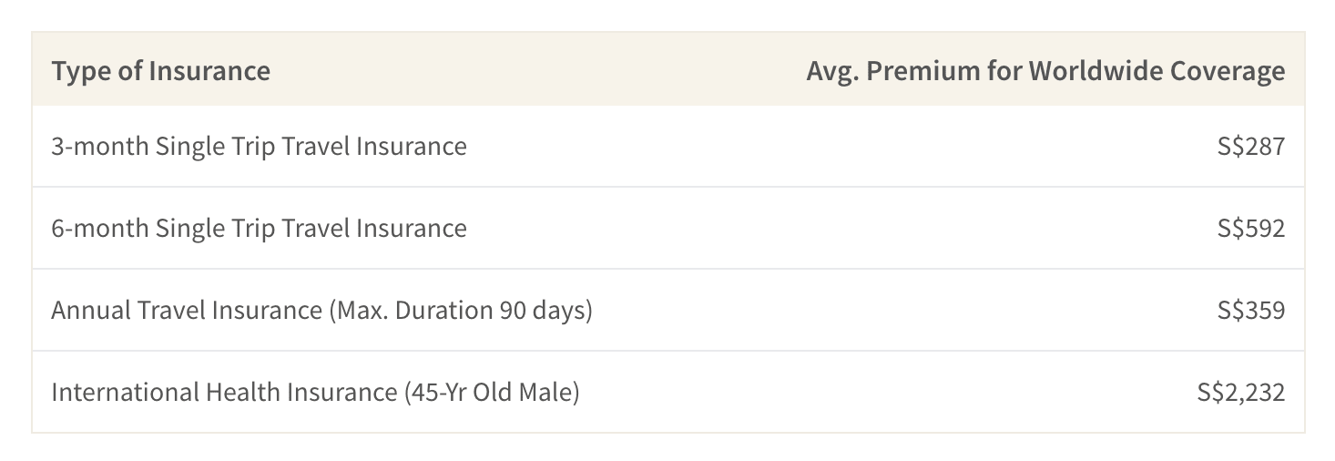Select the 6-month Single Trip Travel Insurance cell
Viewport: 1335px width, 461px height.
click(260, 228)
